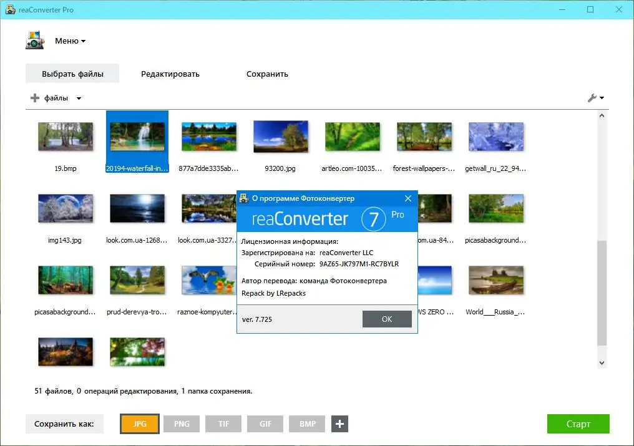The image size is (634, 446).
Task: Click the app icon in the About dialog title bar
Action: [x=243, y=198]
